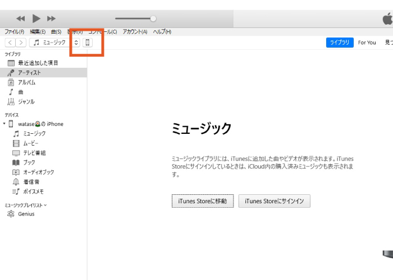The height and width of the screenshot is (280, 393).
Task: Start playback with the play button
Action: coord(36,18)
